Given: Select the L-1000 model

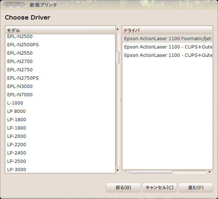Looking at the screenshot, I should tap(60, 103).
